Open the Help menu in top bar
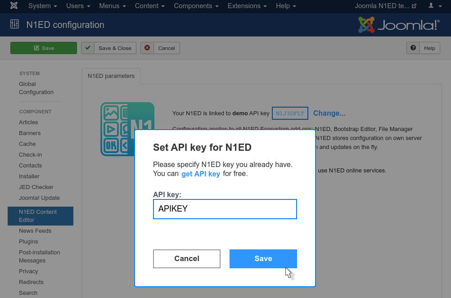 coord(286,6)
